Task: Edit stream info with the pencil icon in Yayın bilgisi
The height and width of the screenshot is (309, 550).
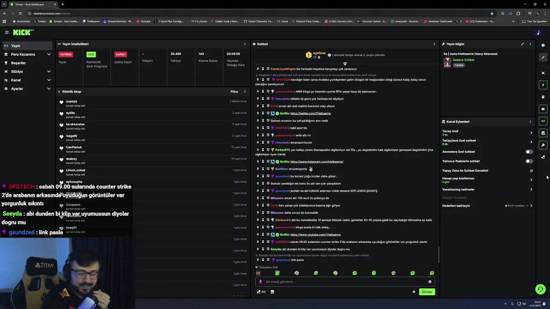Action: pos(522,44)
